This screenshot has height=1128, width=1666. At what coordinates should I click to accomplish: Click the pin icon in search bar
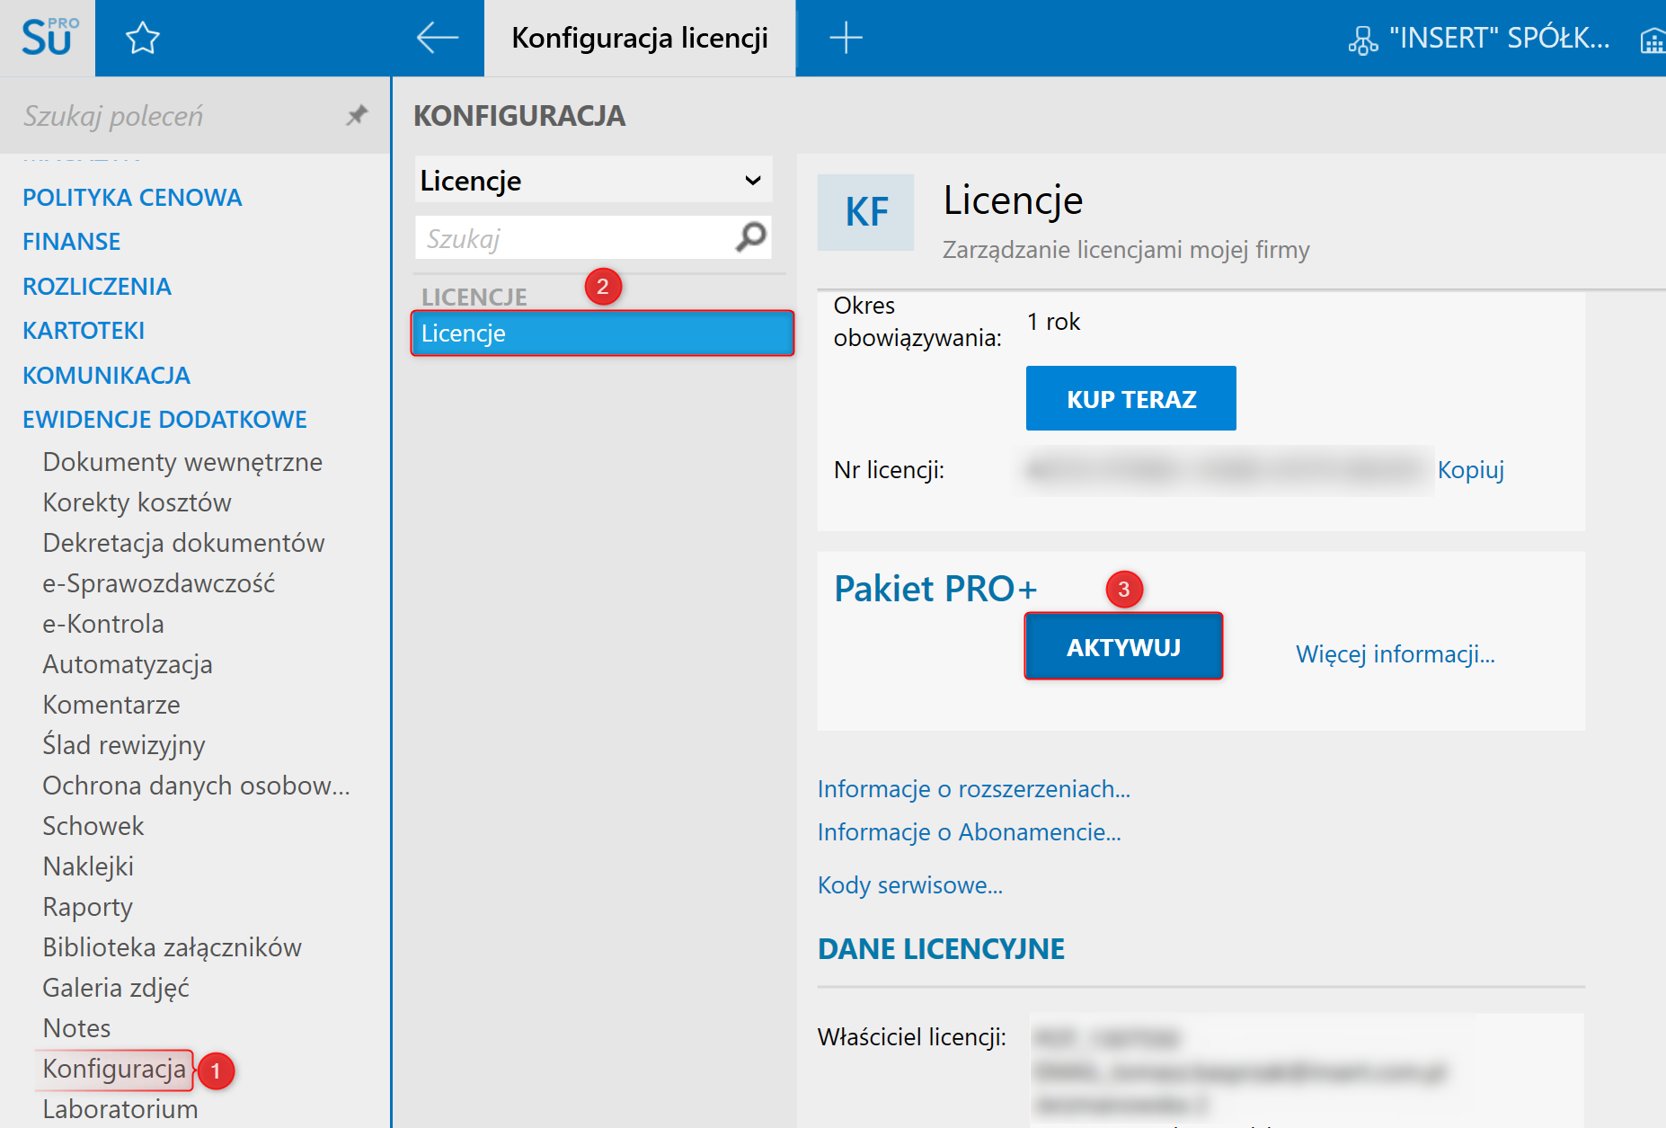pyautogui.click(x=357, y=115)
